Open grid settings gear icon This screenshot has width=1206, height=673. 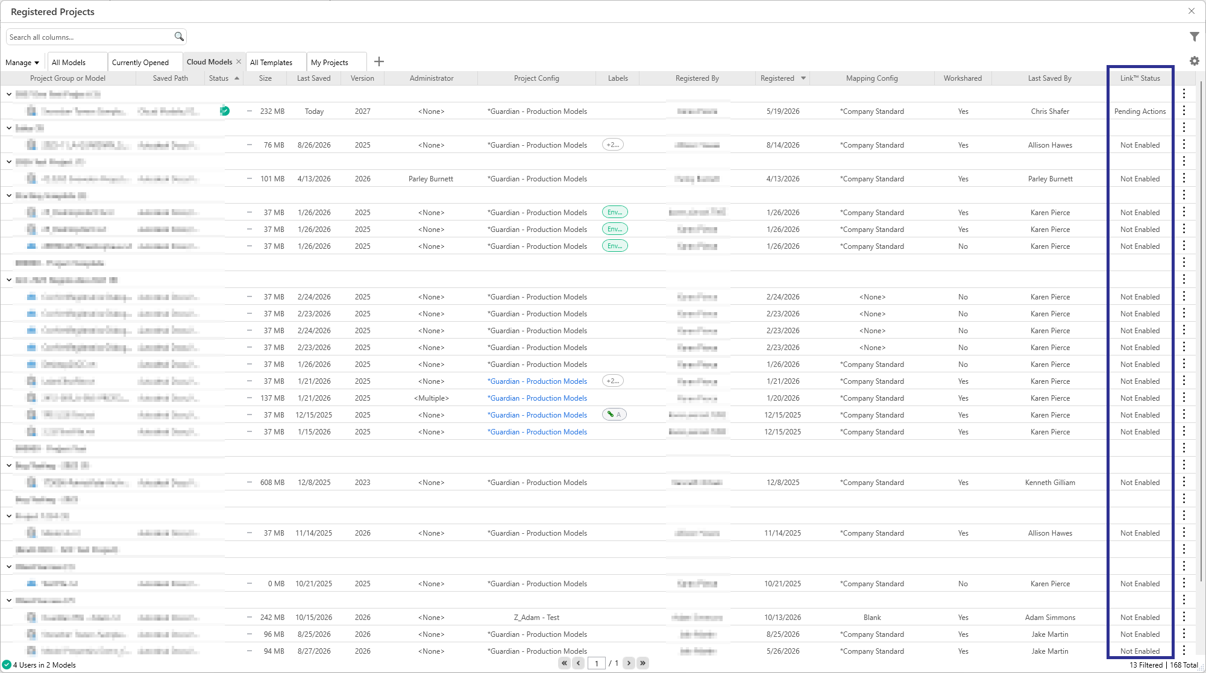pyautogui.click(x=1194, y=61)
